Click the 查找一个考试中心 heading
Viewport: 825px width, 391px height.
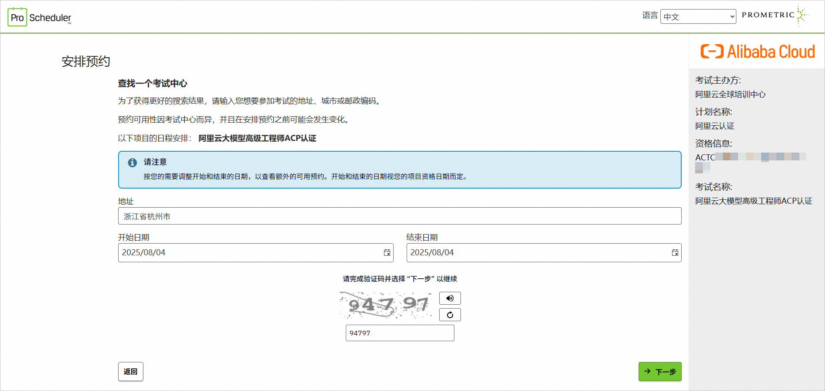pos(152,83)
